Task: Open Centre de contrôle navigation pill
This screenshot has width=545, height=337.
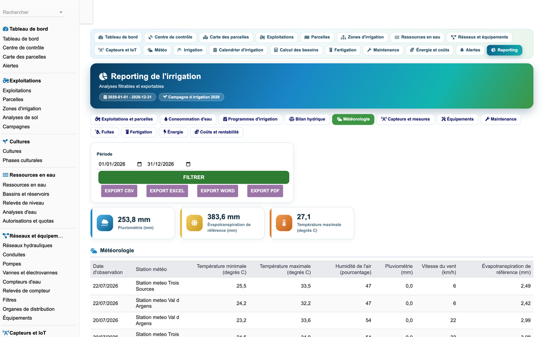Action: pyautogui.click(x=170, y=37)
